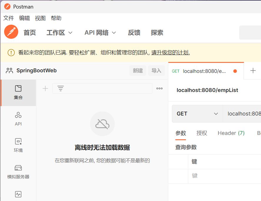Click the plus icon to create a collection
This screenshot has width=261, height=201.
pyautogui.click(x=45, y=88)
